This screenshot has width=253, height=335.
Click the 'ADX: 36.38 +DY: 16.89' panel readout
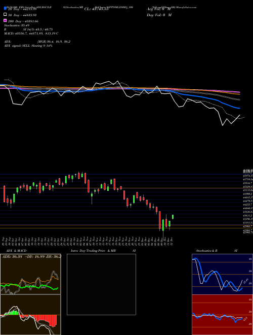click(x=31, y=256)
